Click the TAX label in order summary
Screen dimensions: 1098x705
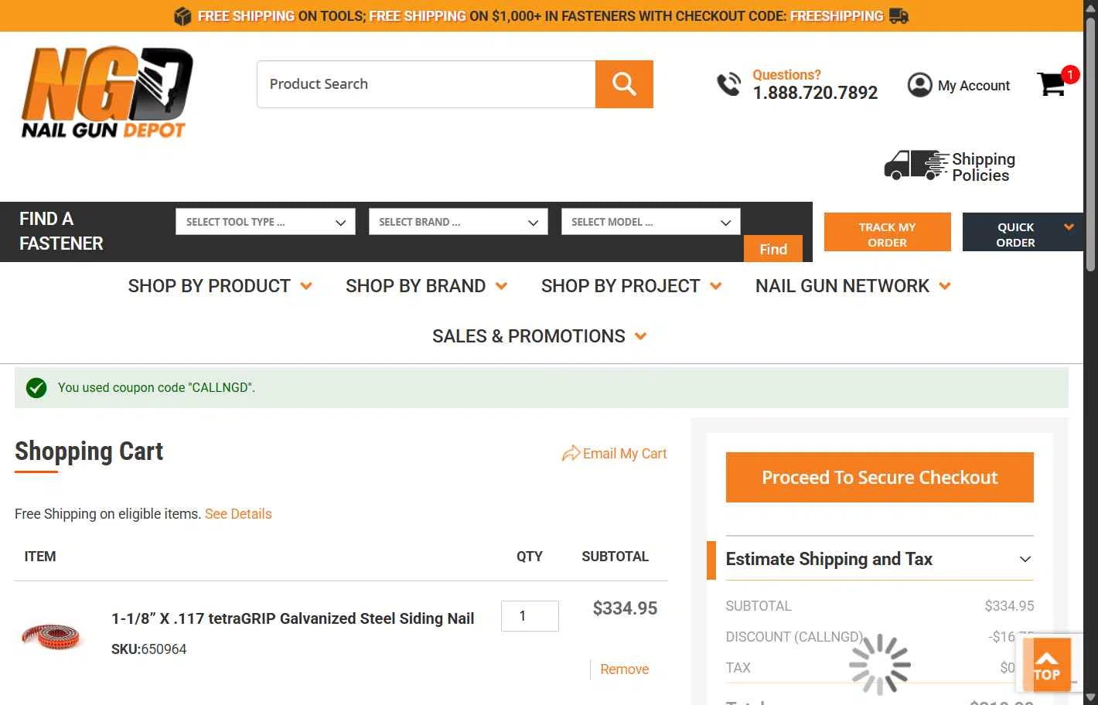pyautogui.click(x=738, y=668)
